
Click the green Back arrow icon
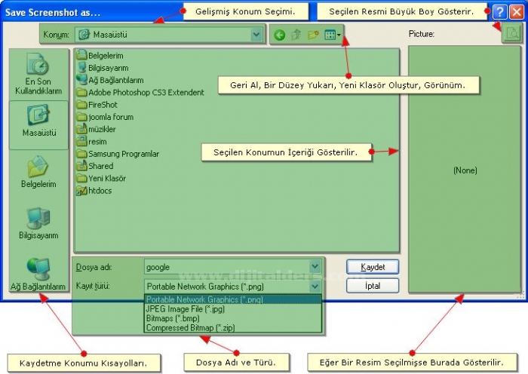point(280,35)
